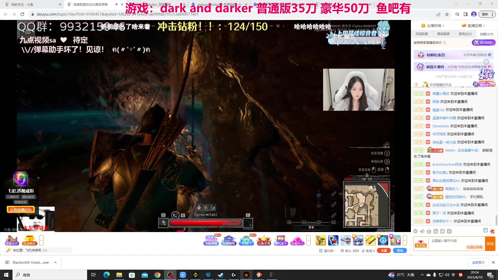Click 全部显示 in downloads bar

(x=478, y=263)
